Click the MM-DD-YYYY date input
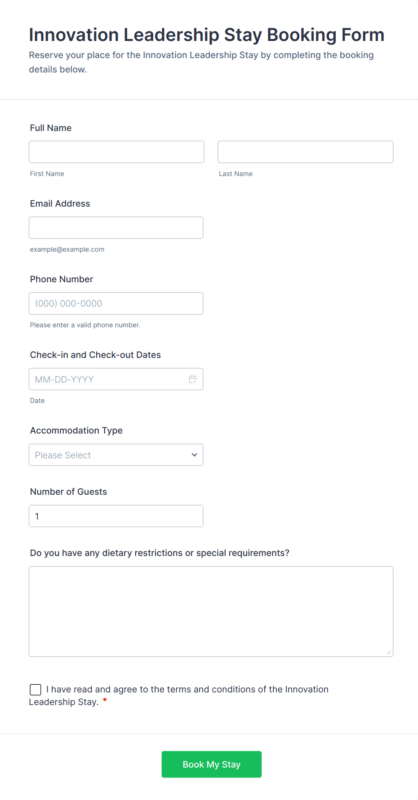This screenshot has height=800, width=418. [108, 379]
